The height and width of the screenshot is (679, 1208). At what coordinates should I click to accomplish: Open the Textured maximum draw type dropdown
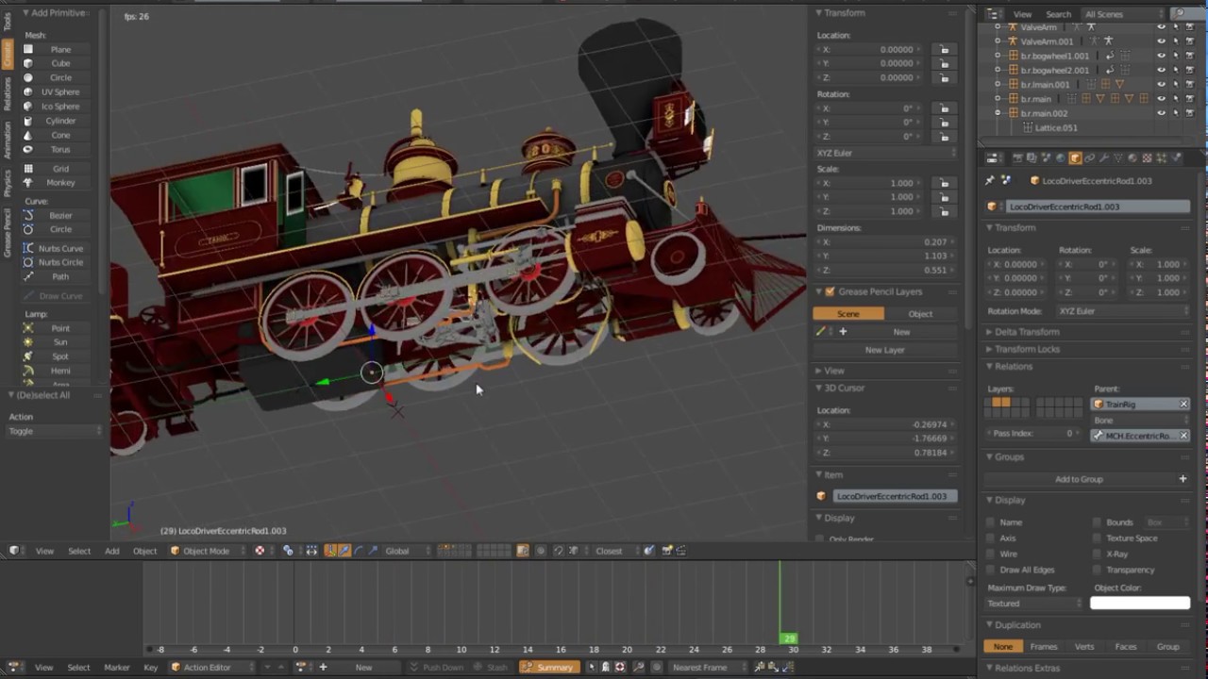pyautogui.click(x=1035, y=604)
